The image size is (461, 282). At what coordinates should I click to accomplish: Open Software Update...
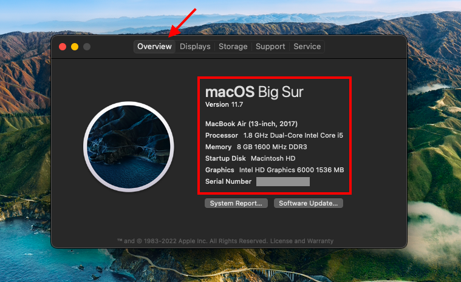[x=309, y=203]
